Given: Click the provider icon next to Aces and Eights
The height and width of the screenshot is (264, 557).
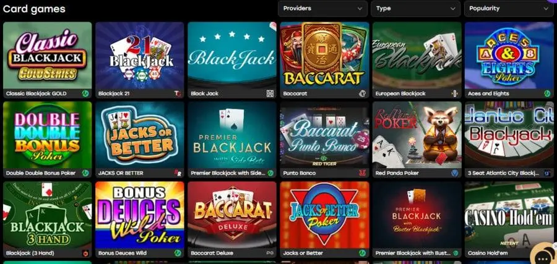Looking at the screenshot, I should (x=547, y=94).
